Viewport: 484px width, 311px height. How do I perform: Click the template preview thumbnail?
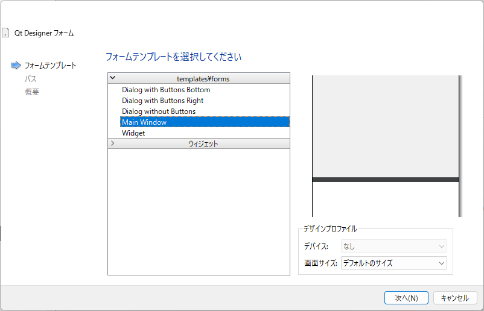pos(387,146)
